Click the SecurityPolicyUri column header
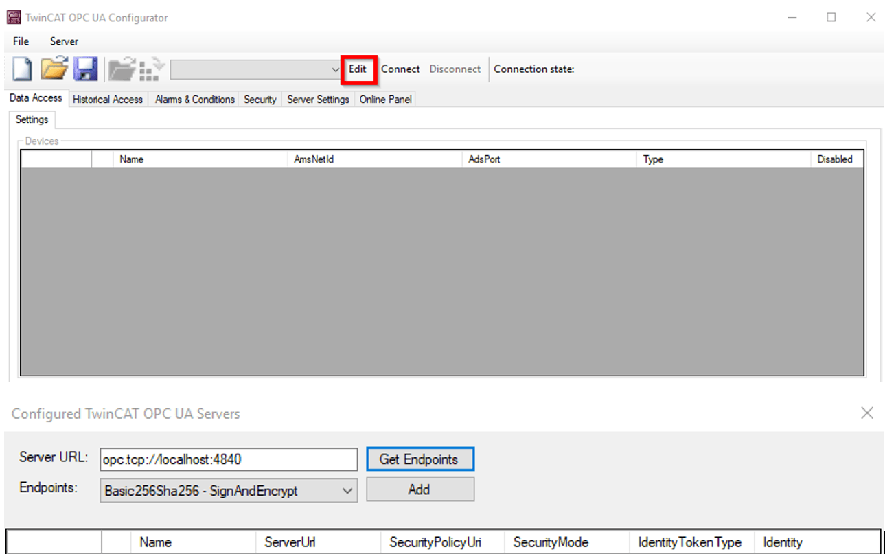This screenshot has width=885, height=554. [443, 542]
